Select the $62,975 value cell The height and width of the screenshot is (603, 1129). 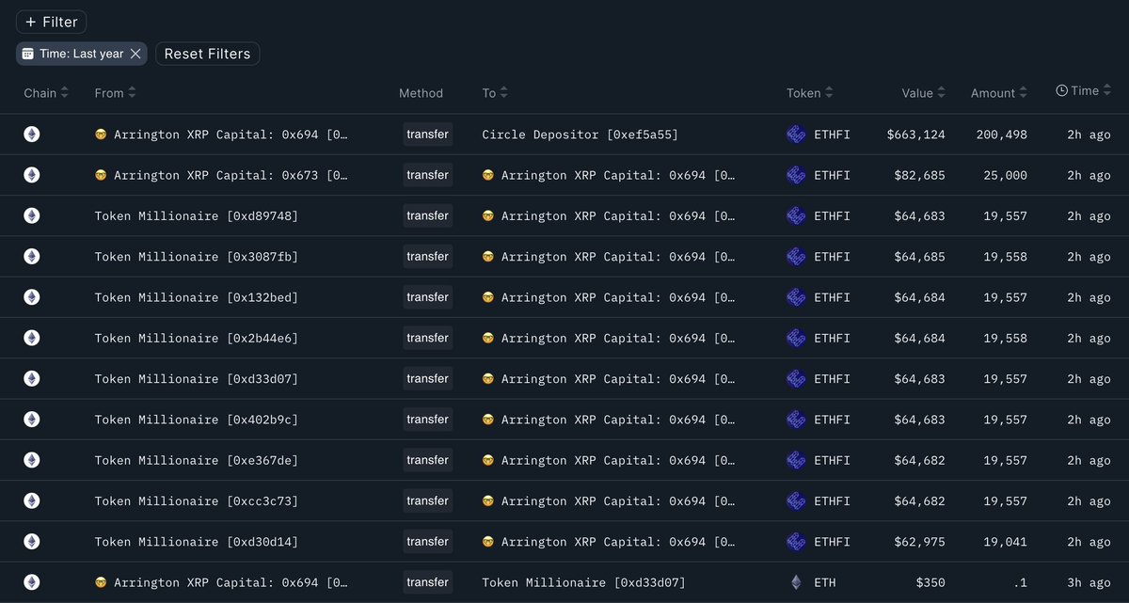pyautogui.click(x=919, y=542)
